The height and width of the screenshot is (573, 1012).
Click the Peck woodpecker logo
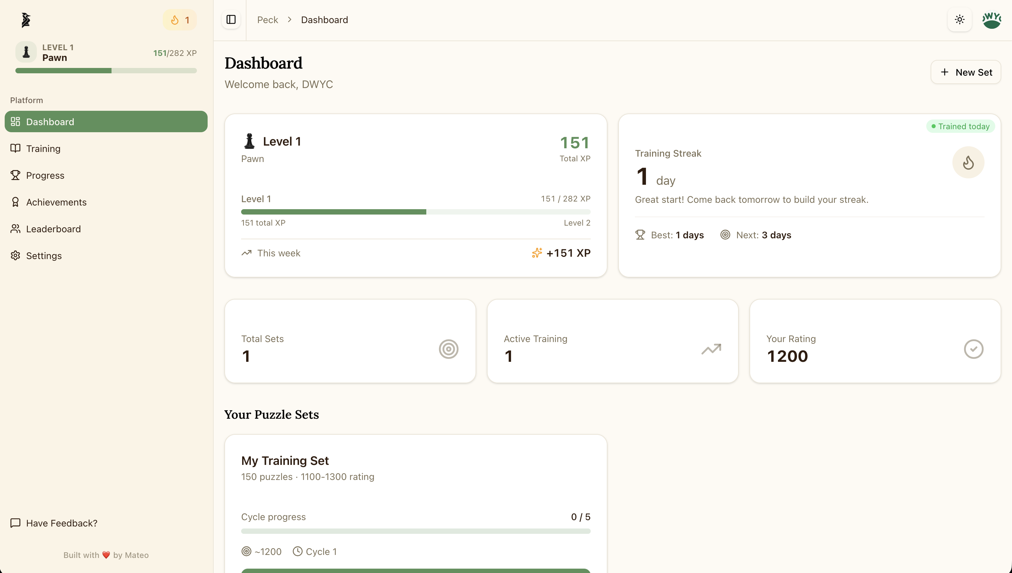coord(25,20)
